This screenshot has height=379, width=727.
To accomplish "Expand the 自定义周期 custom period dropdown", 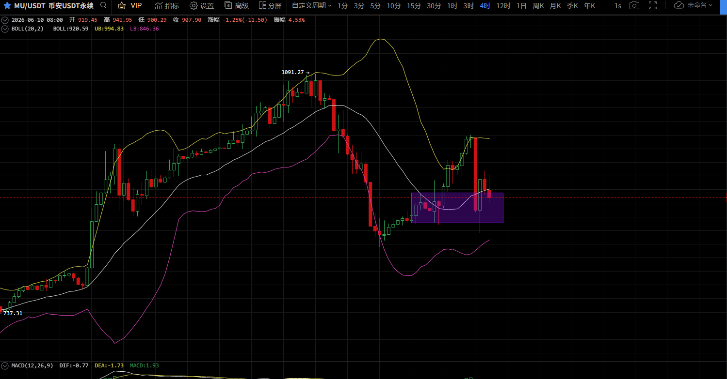I will pyautogui.click(x=312, y=5).
